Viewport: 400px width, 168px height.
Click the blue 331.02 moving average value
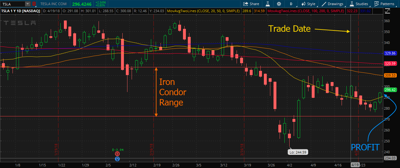(365, 11)
